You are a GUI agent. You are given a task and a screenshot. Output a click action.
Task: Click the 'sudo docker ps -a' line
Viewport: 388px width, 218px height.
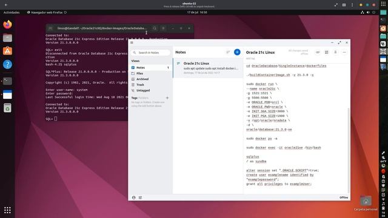262,139
